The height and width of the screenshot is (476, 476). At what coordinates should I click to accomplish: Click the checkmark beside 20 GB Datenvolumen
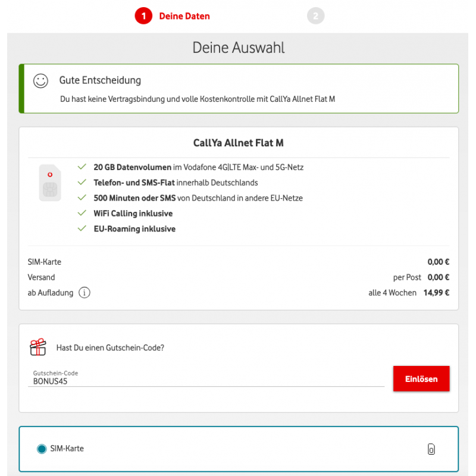tap(82, 167)
